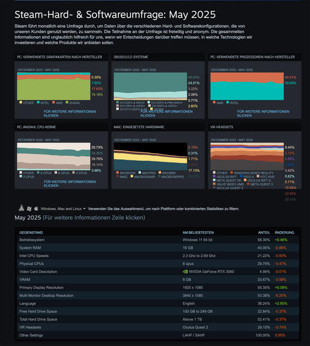This screenshot has height=346, width=310.
Task: Click the OTHER yellow swatch in graphics card legend
Action: [21, 103]
